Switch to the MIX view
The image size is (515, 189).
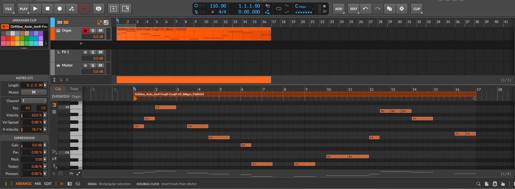[x=38, y=184]
